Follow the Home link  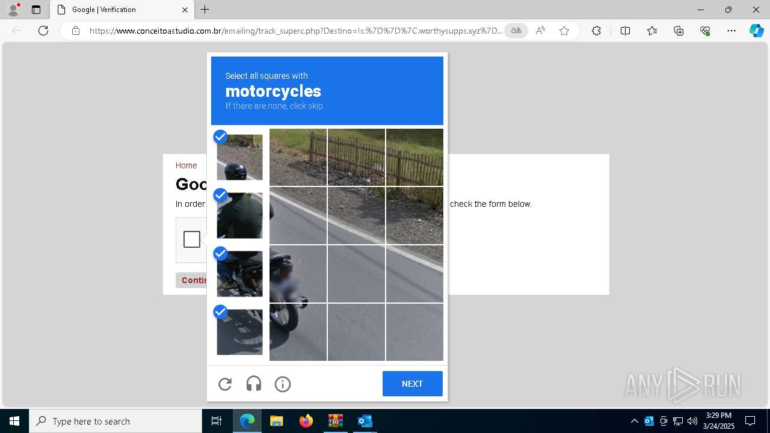(x=186, y=165)
